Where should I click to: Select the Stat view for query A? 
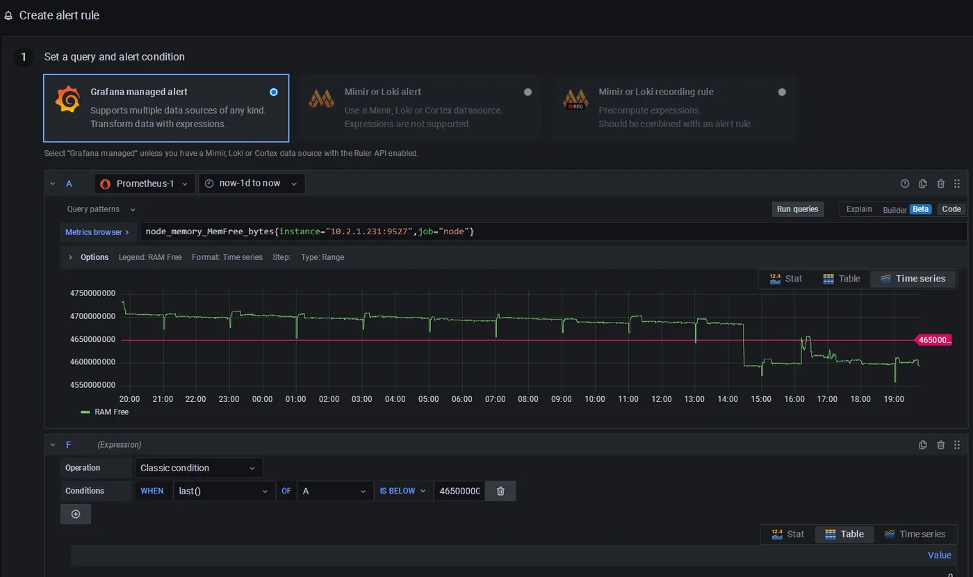click(x=786, y=279)
